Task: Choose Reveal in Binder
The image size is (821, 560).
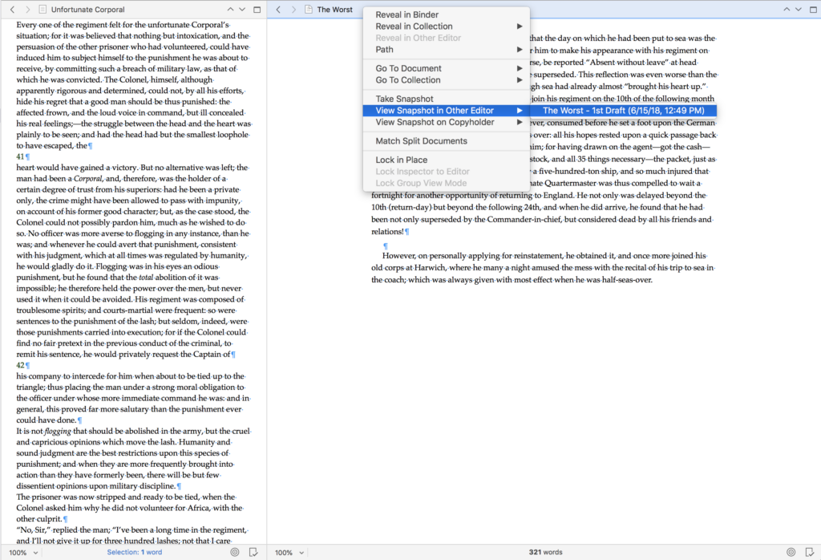Action: [x=446, y=14]
